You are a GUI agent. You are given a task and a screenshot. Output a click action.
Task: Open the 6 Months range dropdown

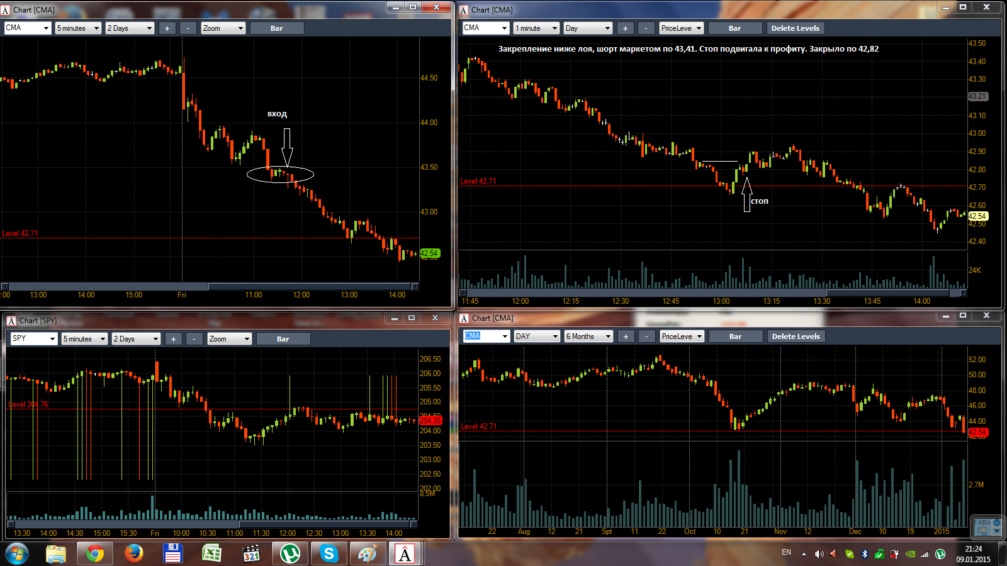click(588, 336)
